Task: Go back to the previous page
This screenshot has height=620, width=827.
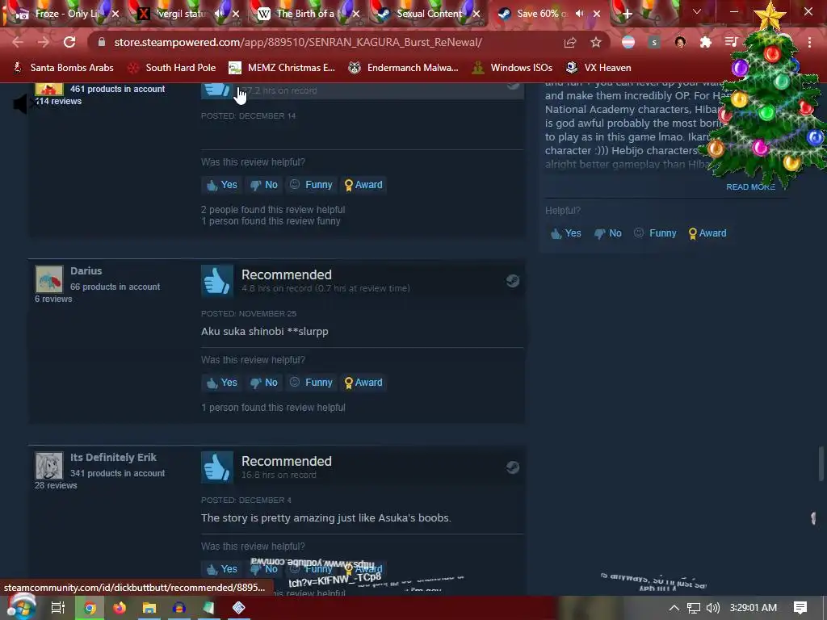Action: 18,42
